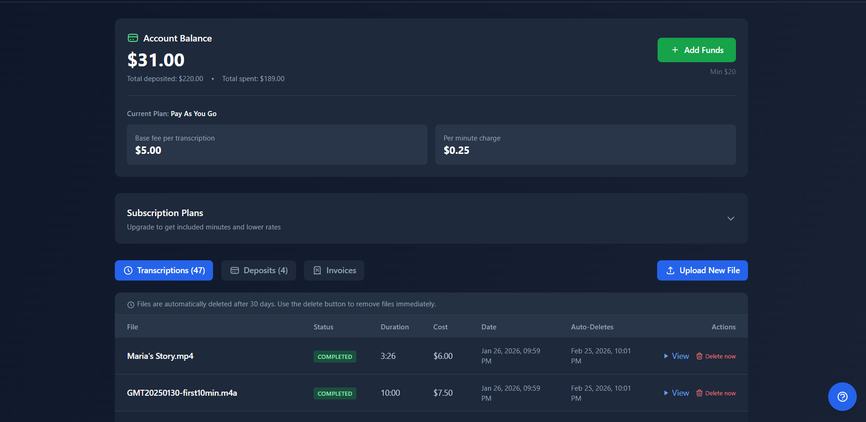Click the info clock icon in deletion notice
866x422 pixels.
click(130, 305)
